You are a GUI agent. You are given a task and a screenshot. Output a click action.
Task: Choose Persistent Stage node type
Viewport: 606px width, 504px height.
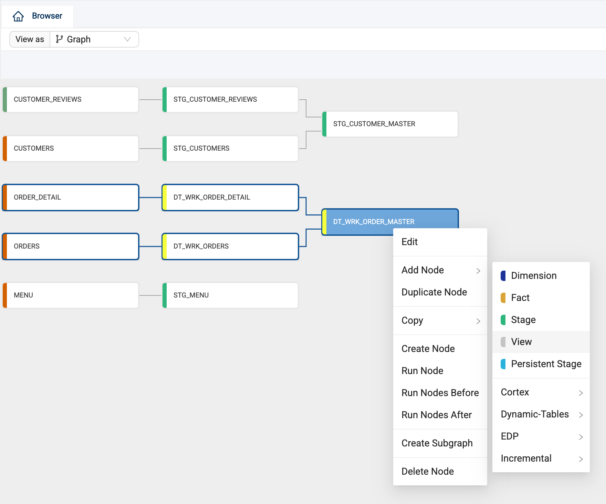click(546, 364)
